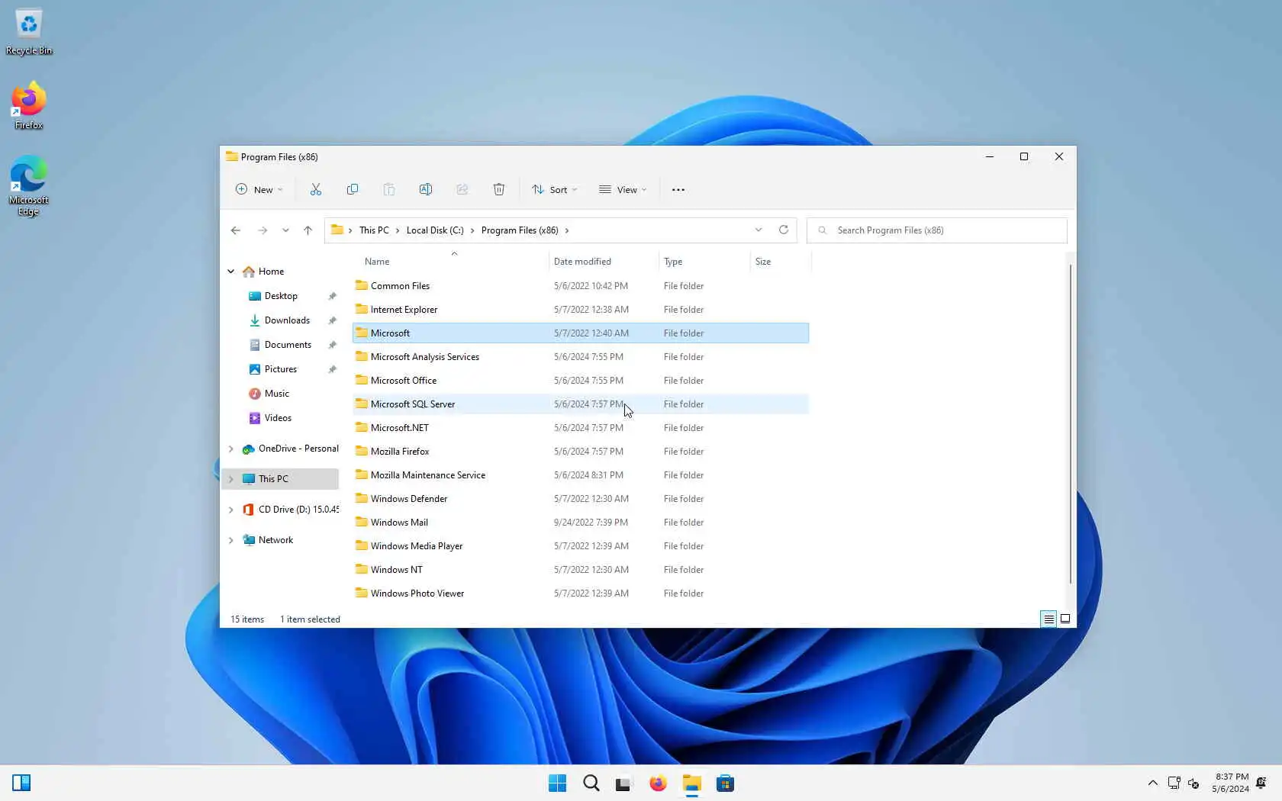The height and width of the screenshot is (801, 1282).
Task: Select the Microsoft SQL Server folder
Action: coord(581,404)
